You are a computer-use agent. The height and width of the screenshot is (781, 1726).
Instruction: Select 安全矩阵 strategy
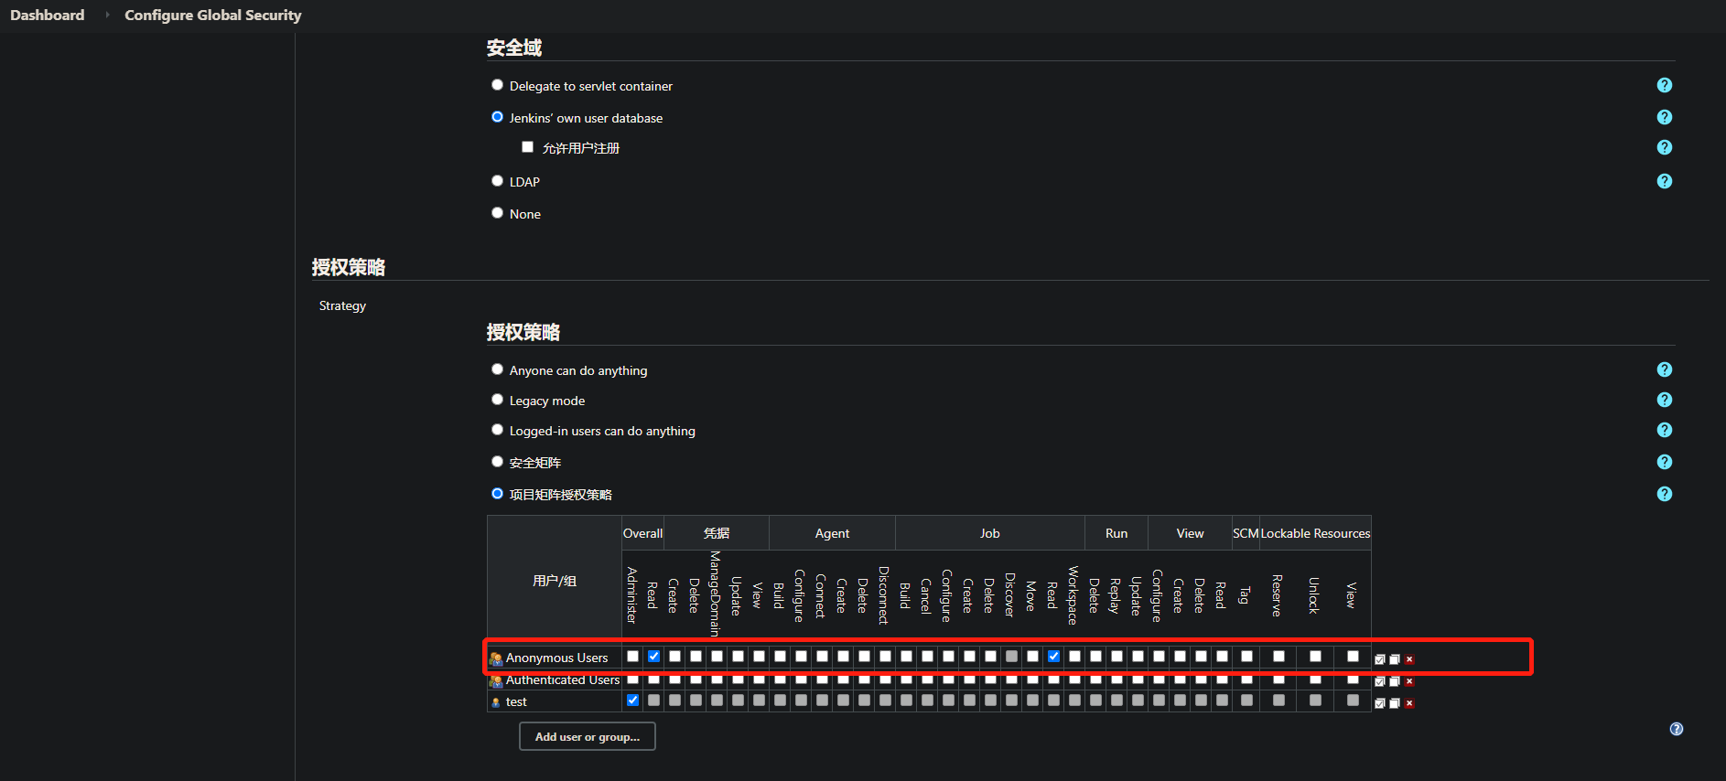tap(497, 462)
